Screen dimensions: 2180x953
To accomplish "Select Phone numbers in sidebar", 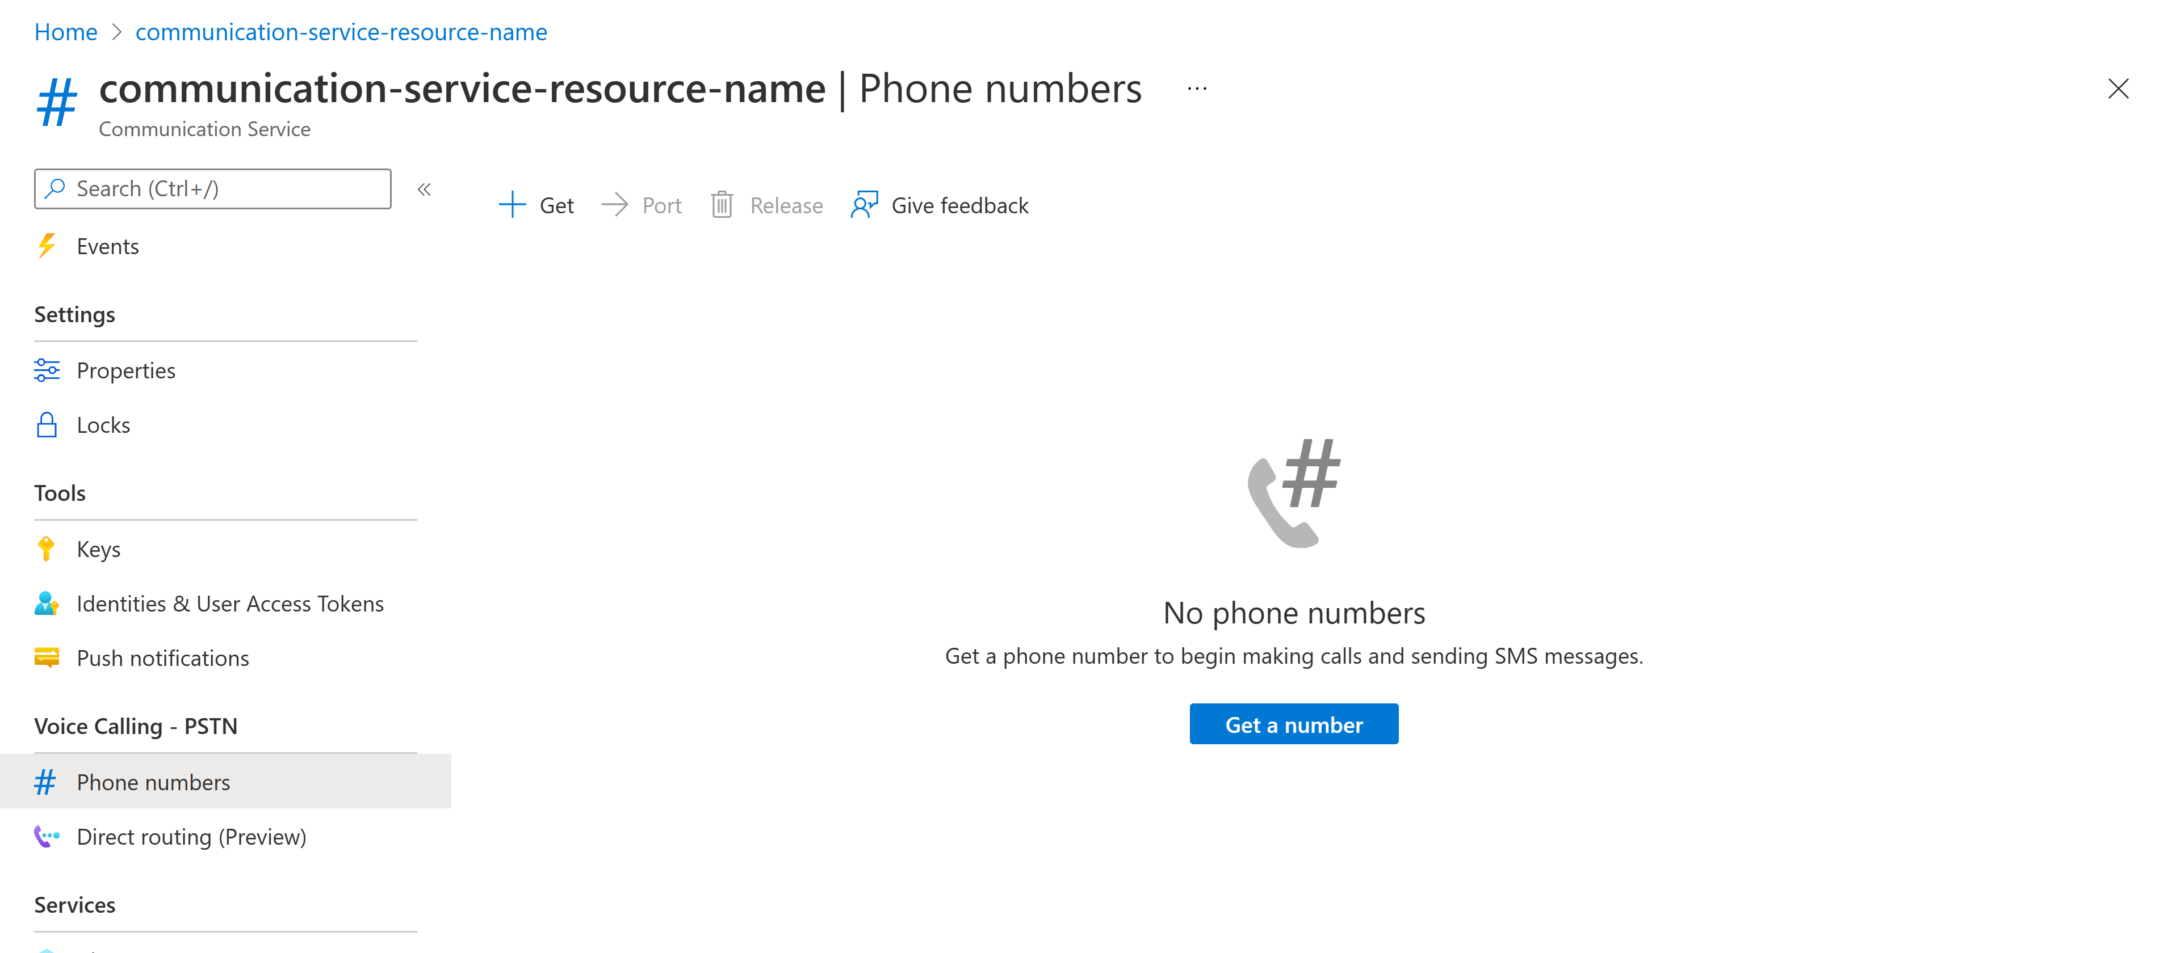I will tap(153, 781).
